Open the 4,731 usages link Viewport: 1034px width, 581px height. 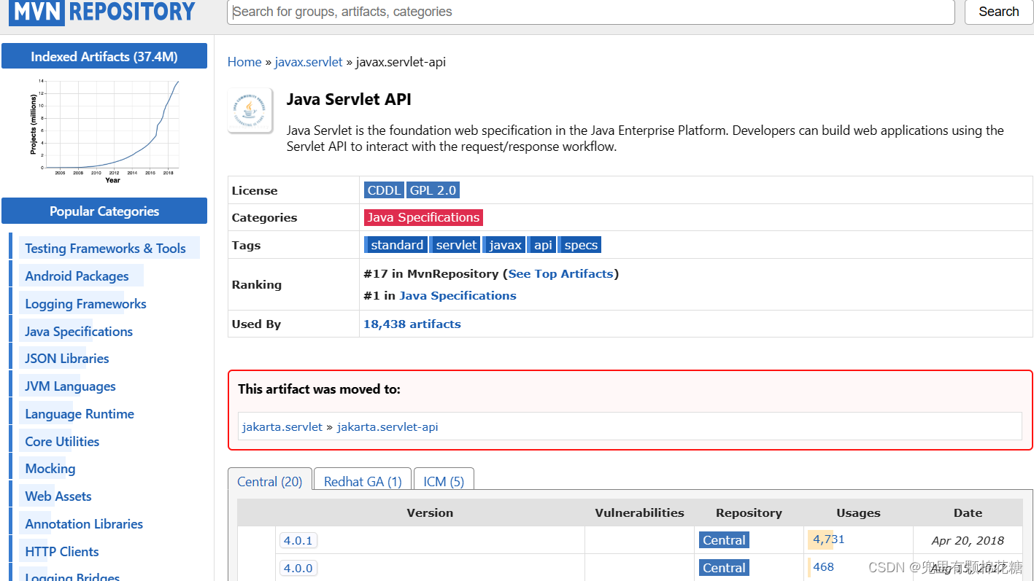pos(828,539)
